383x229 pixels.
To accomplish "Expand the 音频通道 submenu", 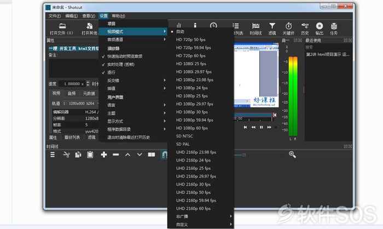I will click(x=133, y=39).
